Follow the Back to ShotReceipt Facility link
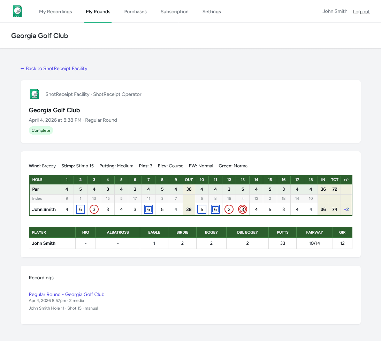 tap(54, 68)
